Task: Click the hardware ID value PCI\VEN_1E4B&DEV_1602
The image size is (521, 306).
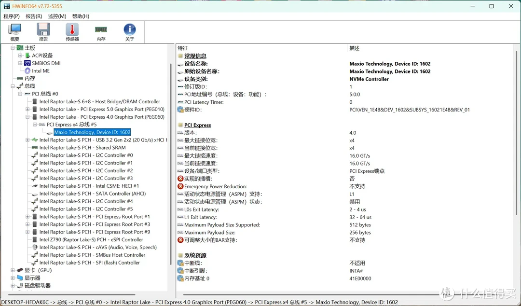Action: coord(410,110)
